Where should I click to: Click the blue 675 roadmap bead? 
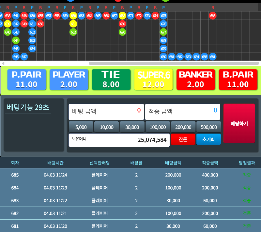tap(163, 16)
